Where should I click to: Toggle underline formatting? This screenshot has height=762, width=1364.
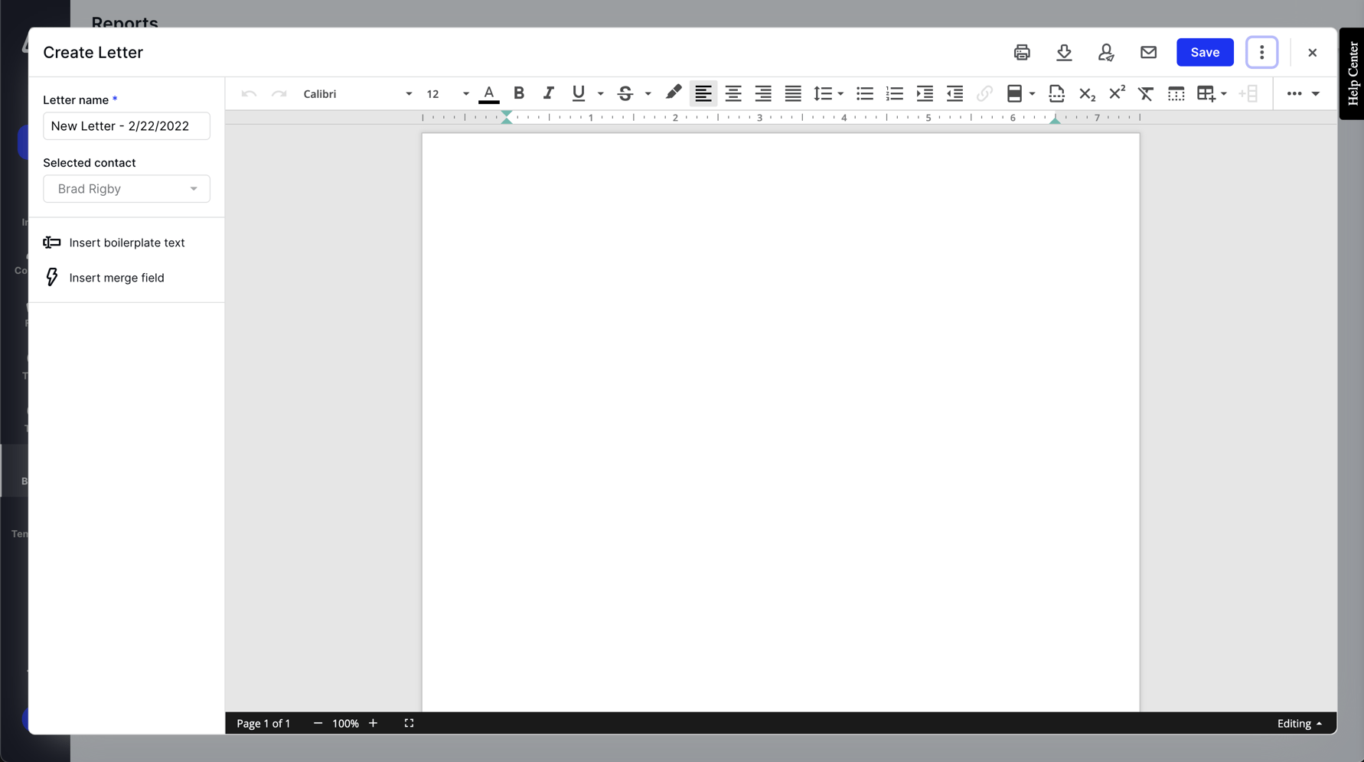click(578, 93)
